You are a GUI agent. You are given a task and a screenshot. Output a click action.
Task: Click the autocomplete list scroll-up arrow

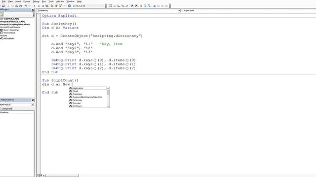[x=108, y=88]
